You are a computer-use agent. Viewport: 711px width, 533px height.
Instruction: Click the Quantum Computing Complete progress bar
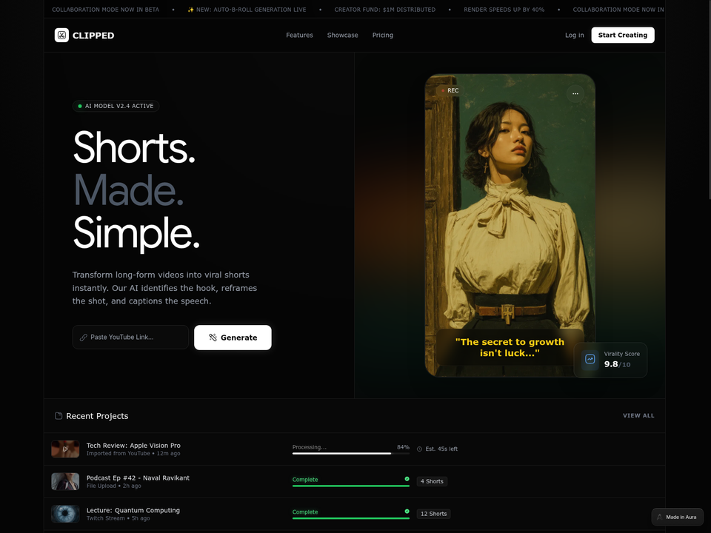(x=351, y=518)
